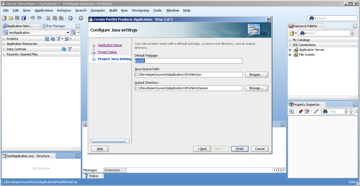Open the Refactor menu

pos(64,10)
